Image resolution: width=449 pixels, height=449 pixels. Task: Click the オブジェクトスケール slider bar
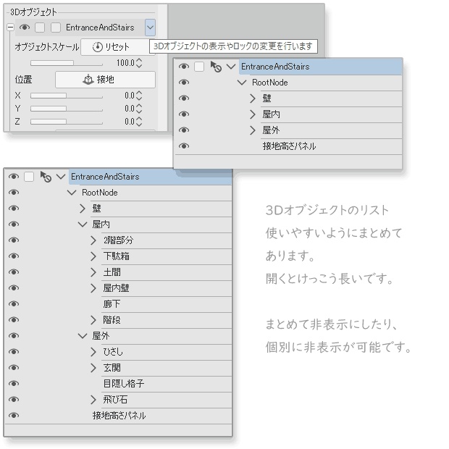(x=67, y=63)
